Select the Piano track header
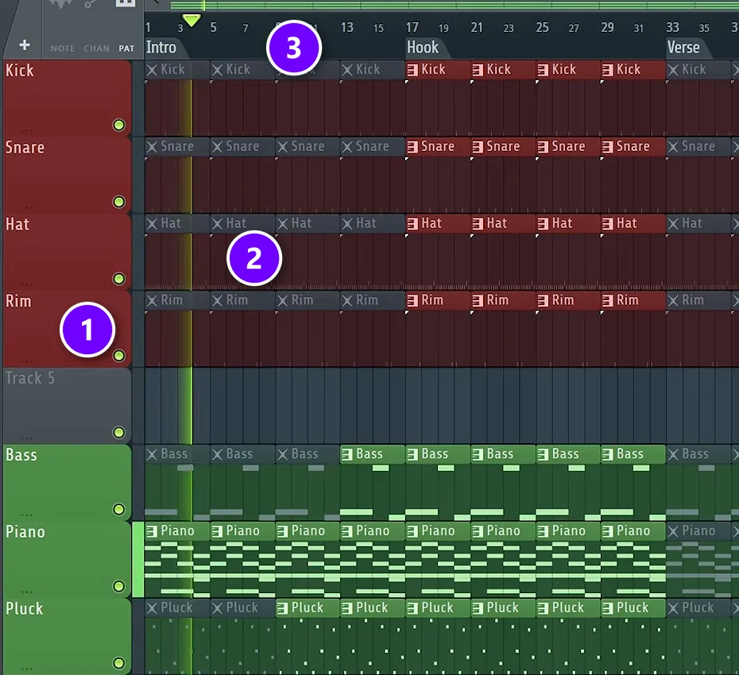Image resolution: width=739 pixels, height=675 pixels. (67, 559)
